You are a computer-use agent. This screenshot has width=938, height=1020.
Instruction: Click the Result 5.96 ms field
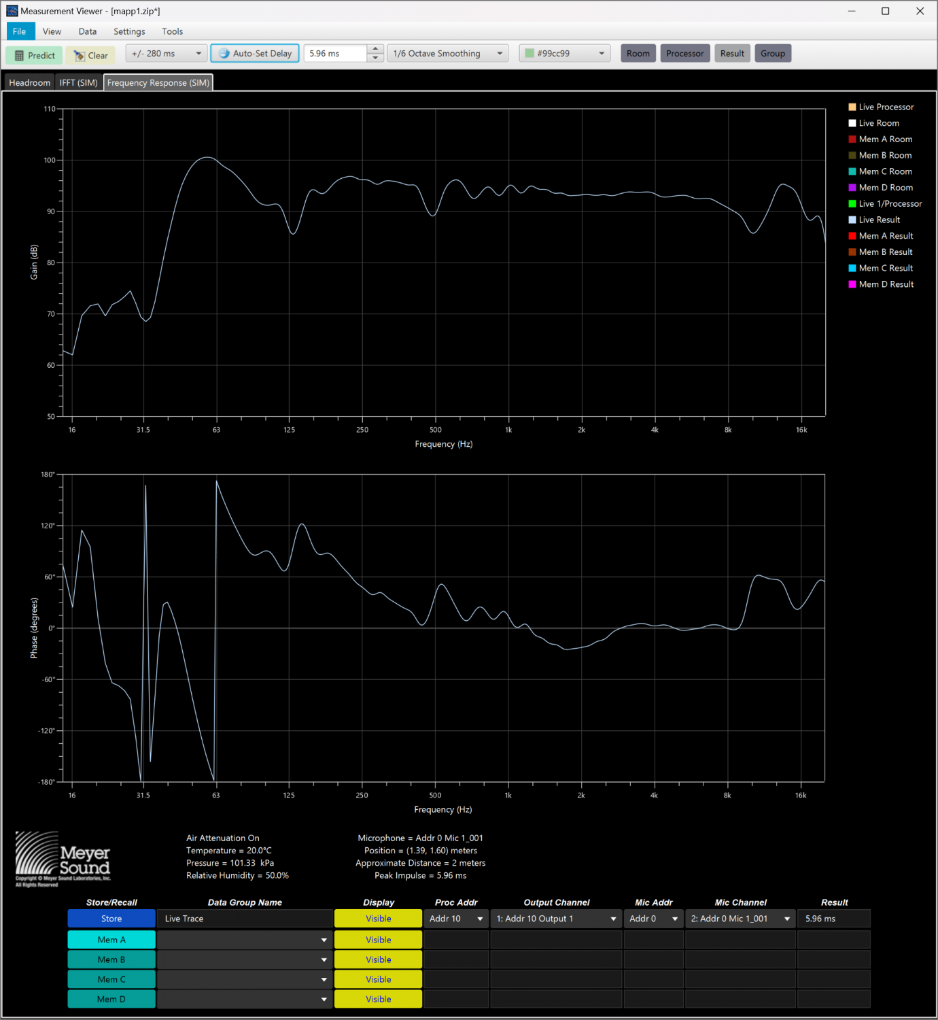pyautogui.click(x=834, y=919)
